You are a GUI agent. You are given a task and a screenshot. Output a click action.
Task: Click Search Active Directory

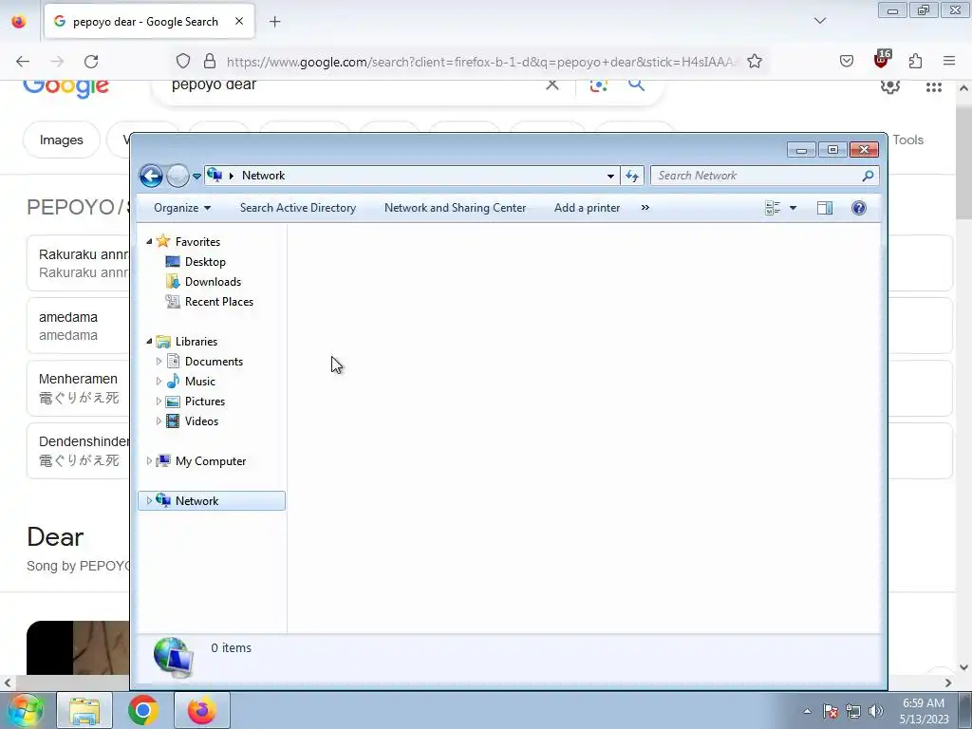(297, 208)
